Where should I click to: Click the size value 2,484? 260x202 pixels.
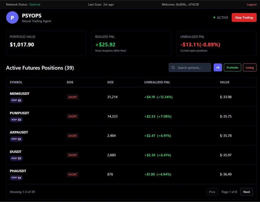[111, 136]
